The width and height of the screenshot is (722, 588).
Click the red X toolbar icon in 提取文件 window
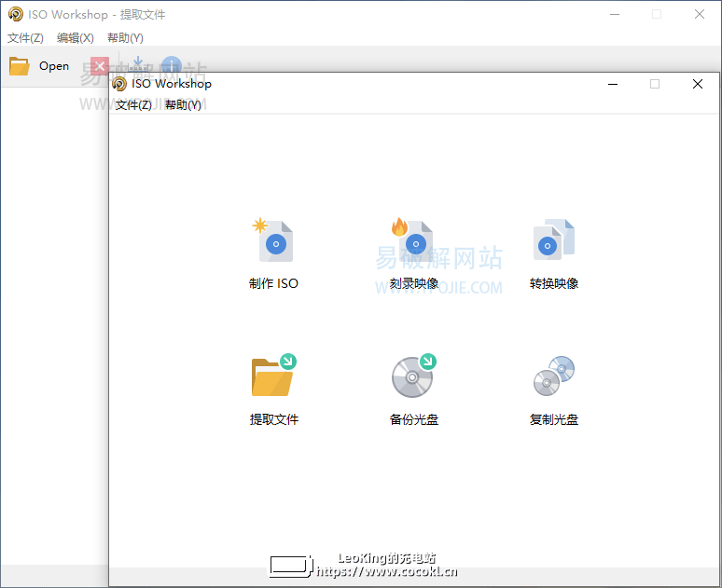(100, 66)
